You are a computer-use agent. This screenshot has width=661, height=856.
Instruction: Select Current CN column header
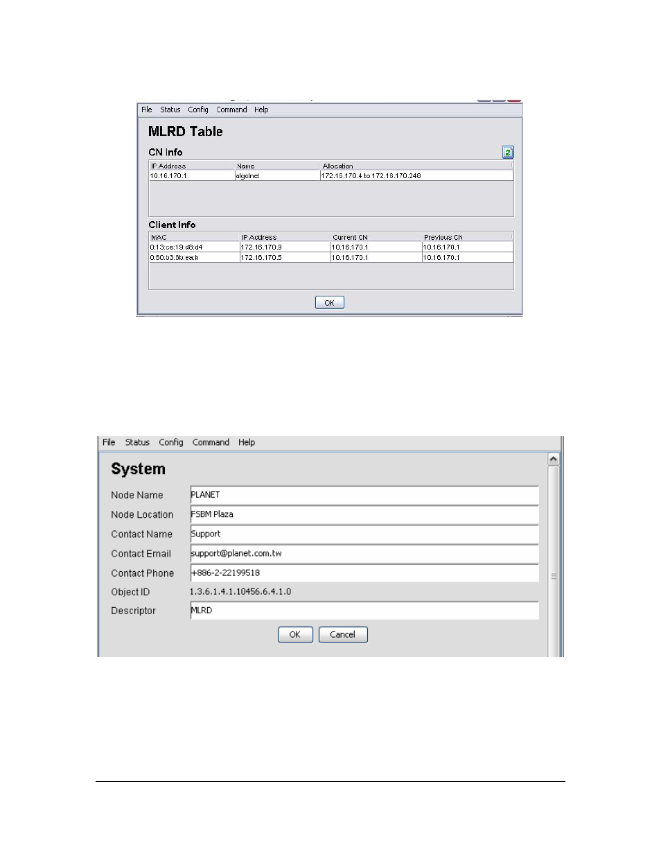click(x=376, y=238)
